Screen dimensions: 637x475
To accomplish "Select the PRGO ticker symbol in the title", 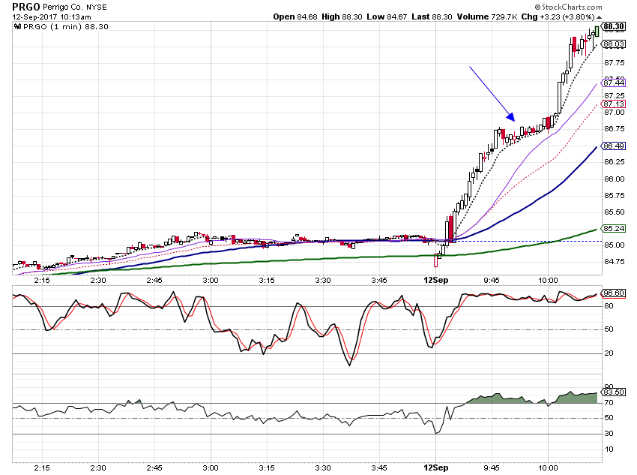I will coord(26,7).
